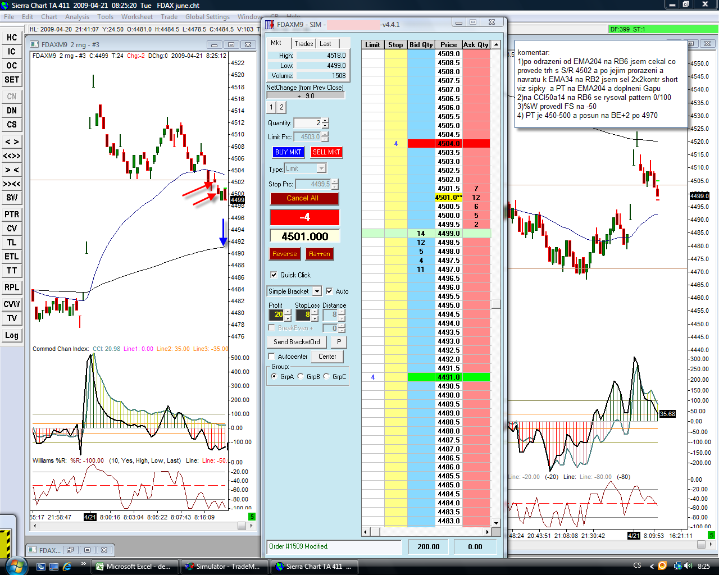Click the HC button in the left toolbar
The height and width of the screenshot is (575, 719).
12,38
